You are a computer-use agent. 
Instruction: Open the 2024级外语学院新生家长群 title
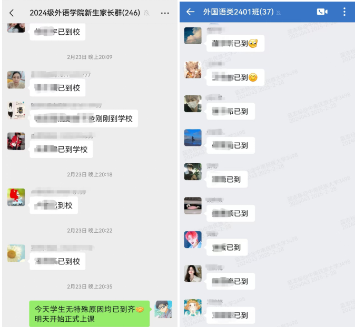85,13
